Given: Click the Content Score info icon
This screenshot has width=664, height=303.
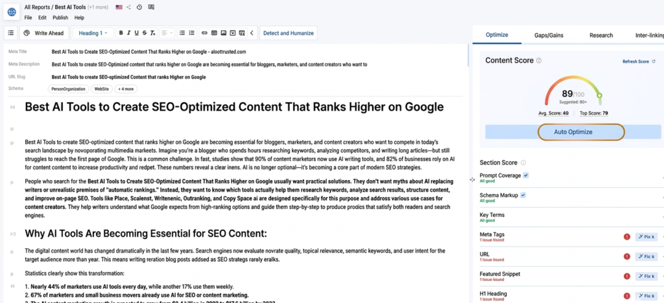Looking at the screenshot, I should point(539,61).
